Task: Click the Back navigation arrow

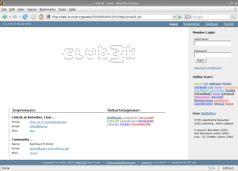Action: [5, 17]
